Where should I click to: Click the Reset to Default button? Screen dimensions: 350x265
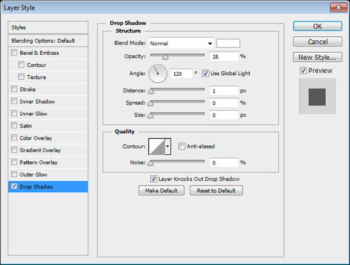[216, 190]
